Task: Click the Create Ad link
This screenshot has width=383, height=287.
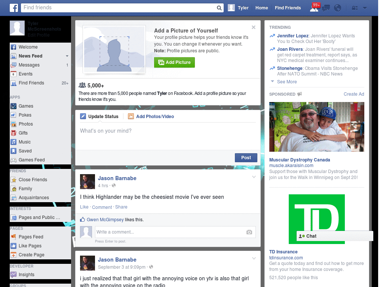Action: 354,94
